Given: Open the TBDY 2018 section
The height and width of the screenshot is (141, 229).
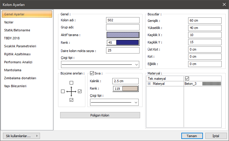Looking at the screenshot, I should (x=12, y=38).
